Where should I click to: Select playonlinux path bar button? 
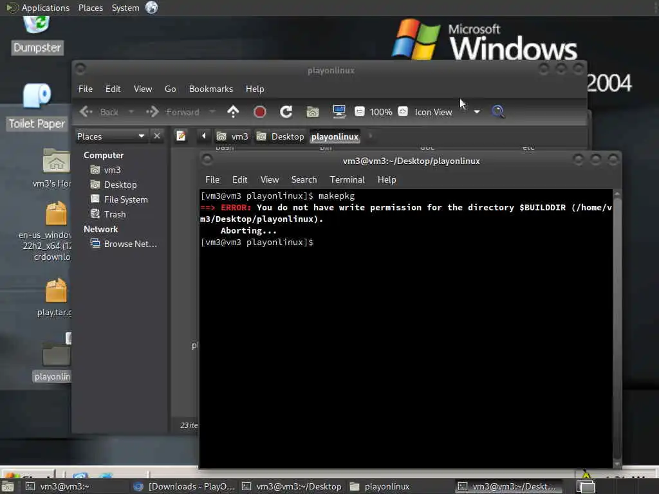[x=335, y=136]
